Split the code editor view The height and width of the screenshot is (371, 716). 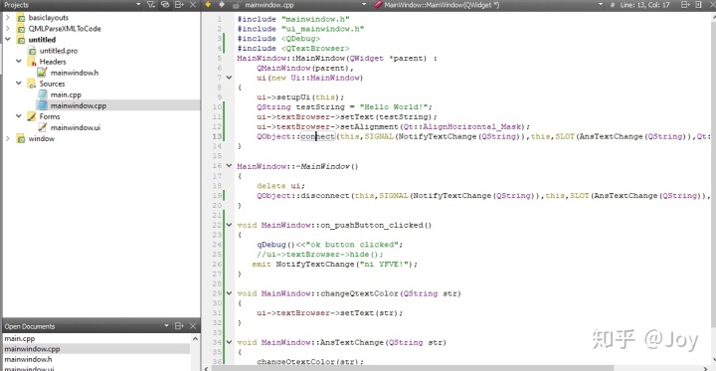click(x=685, y=5)
